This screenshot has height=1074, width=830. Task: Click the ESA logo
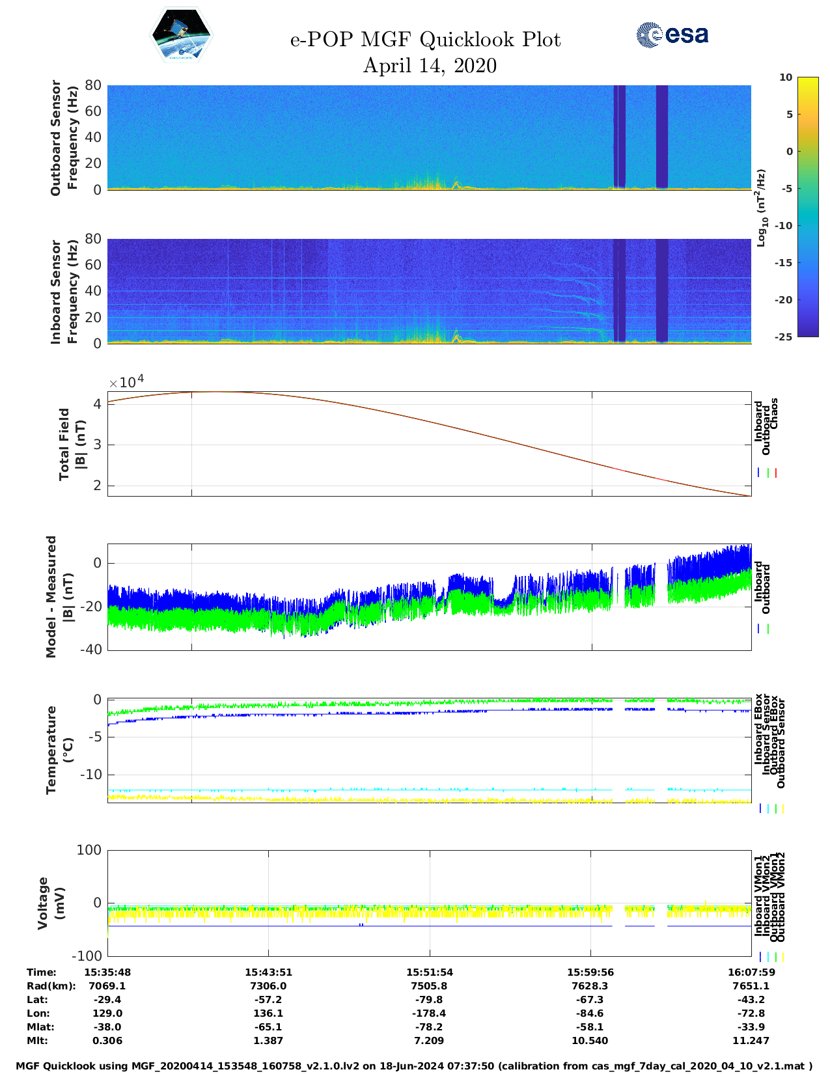click(672, 35)
